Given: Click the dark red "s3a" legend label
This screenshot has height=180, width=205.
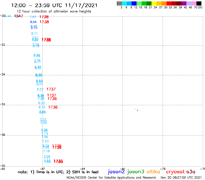Looking at the screenshot, I should [191, 172].
